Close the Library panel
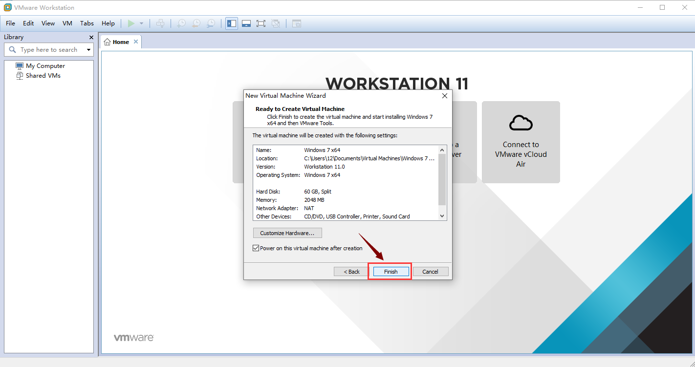The width and height of the screenshot is (695, 367). coord(91,37)
